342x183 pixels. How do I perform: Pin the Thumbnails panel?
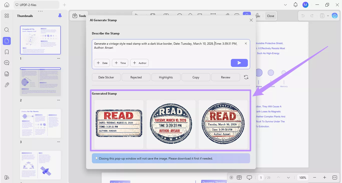click(x=60, y=16)
